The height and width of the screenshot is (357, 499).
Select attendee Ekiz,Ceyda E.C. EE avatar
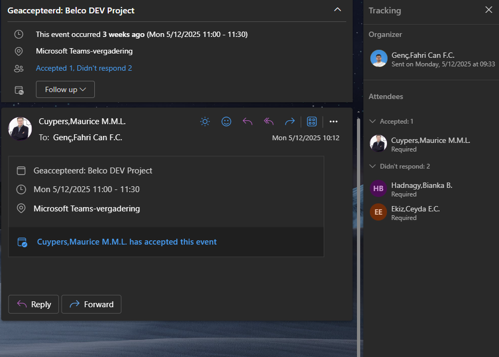[x=378, y=212]
